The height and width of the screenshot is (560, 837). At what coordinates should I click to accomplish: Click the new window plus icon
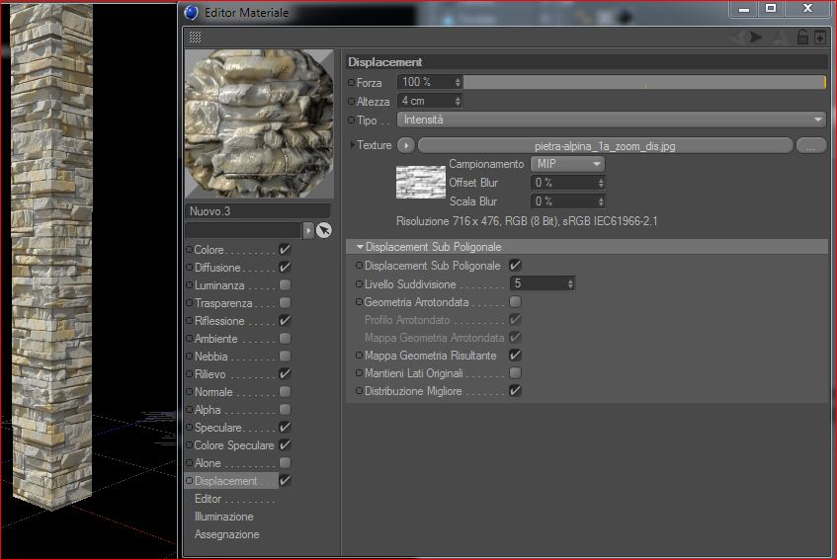click(x=820, y=38)
